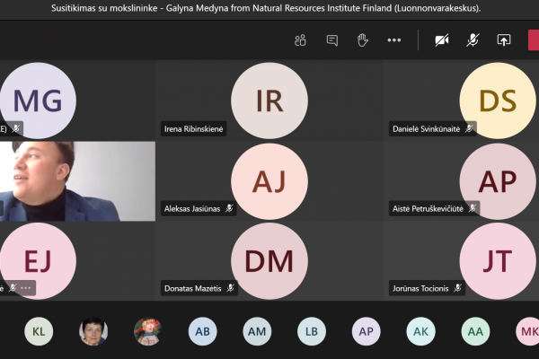Select the LB avatar in bottom strip
The image size is (539, 359).
[x=312, y=331]
